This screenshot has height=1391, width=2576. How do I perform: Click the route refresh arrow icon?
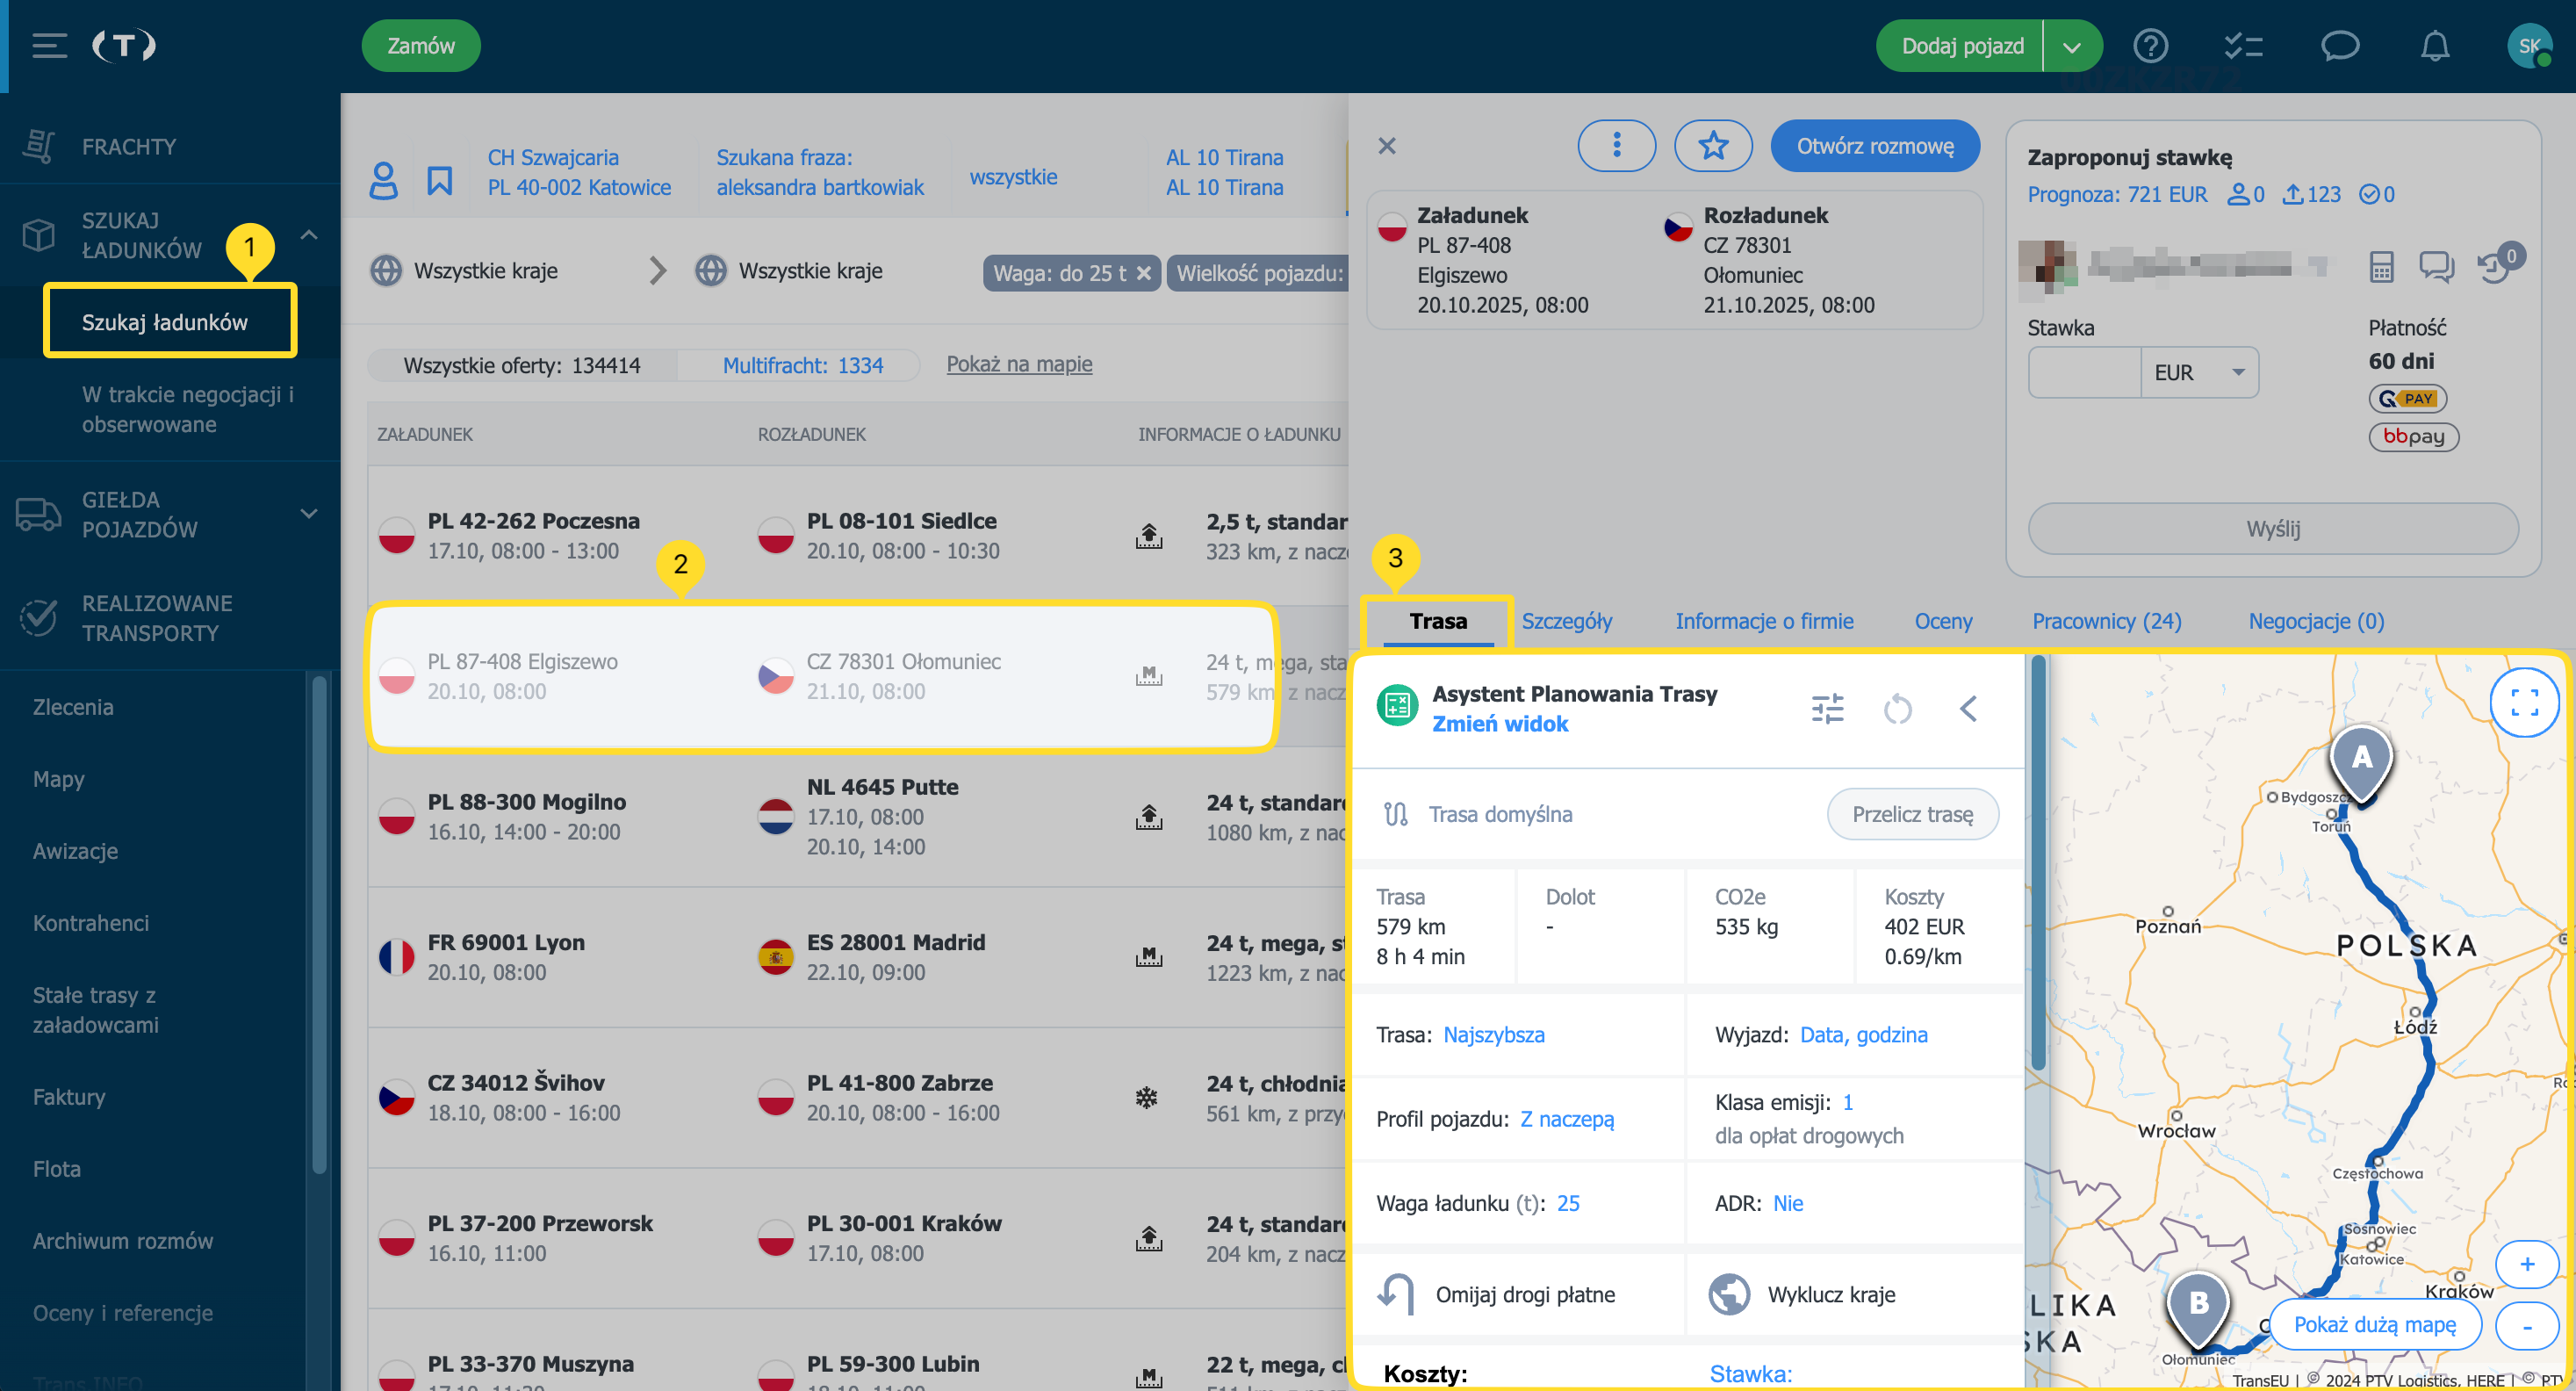tap(1897, 709)
